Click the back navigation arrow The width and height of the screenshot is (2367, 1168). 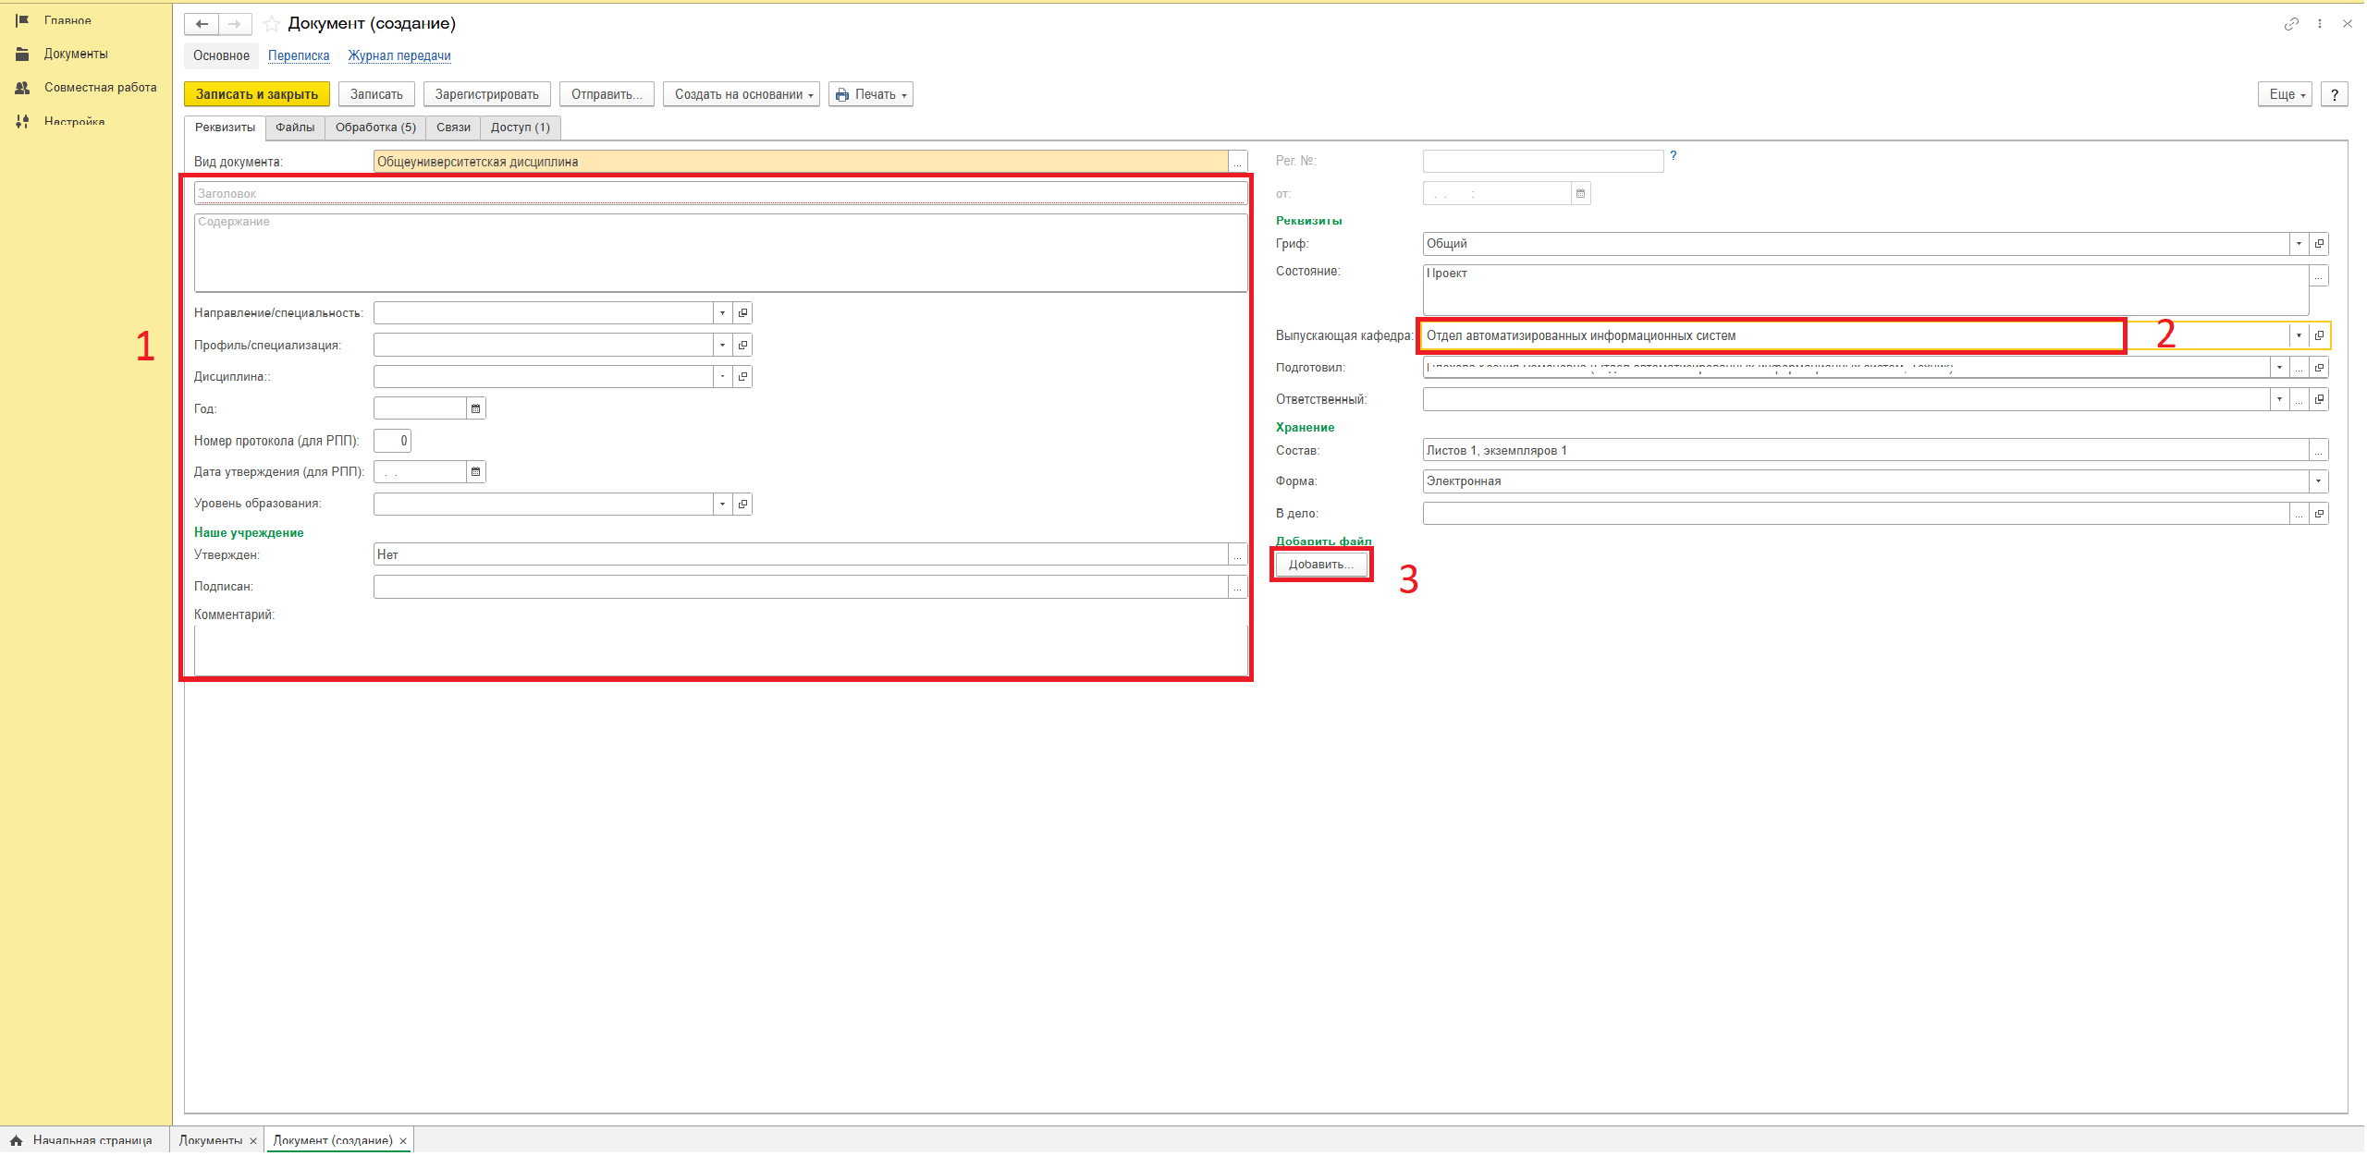click(202, 24)
